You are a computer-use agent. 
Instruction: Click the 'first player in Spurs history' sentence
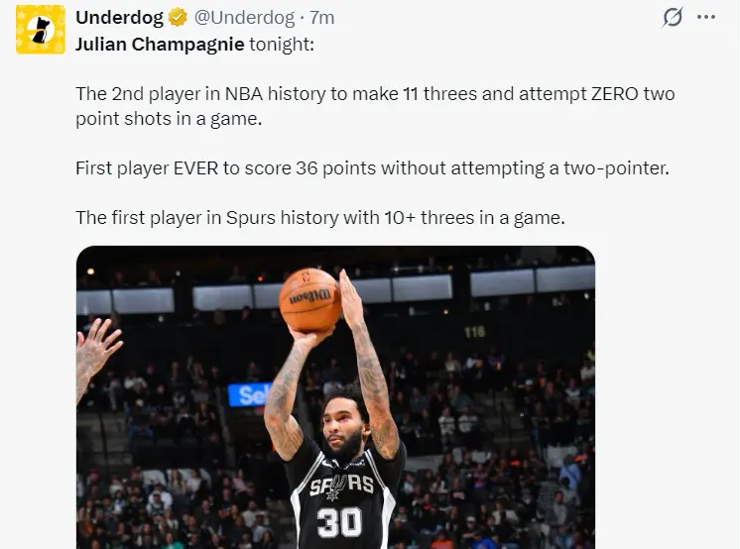click(319, 218)
